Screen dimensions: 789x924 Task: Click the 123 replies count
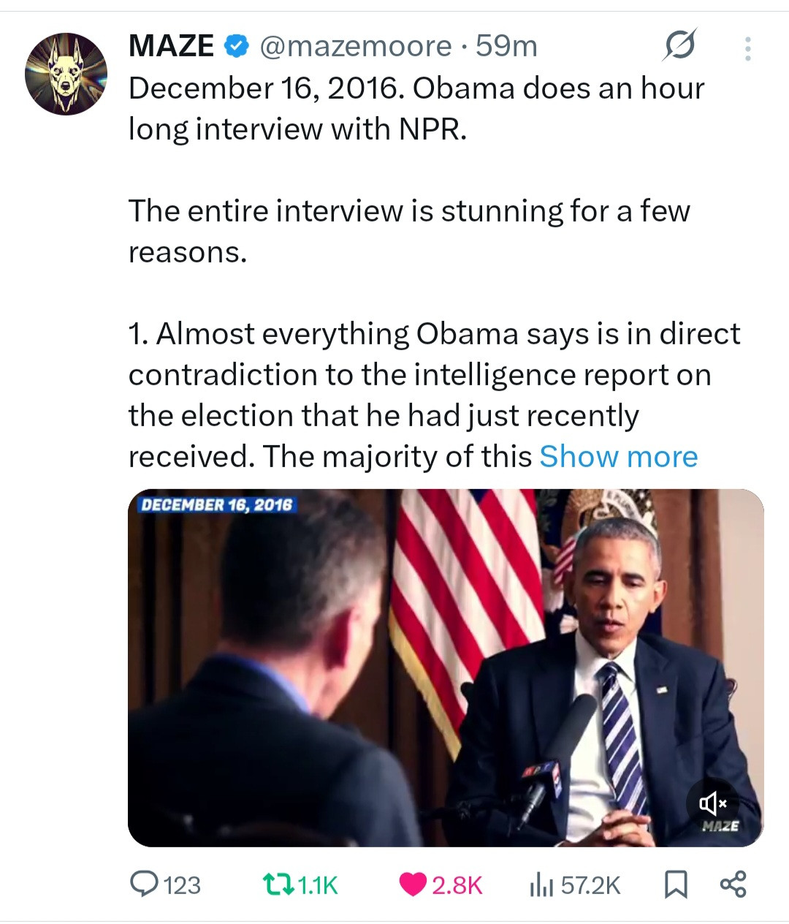pyautogui.click(x=182, y=885)
